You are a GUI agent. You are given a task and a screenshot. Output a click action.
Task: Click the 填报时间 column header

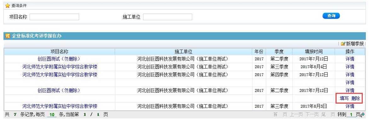(x=314, y=51)
